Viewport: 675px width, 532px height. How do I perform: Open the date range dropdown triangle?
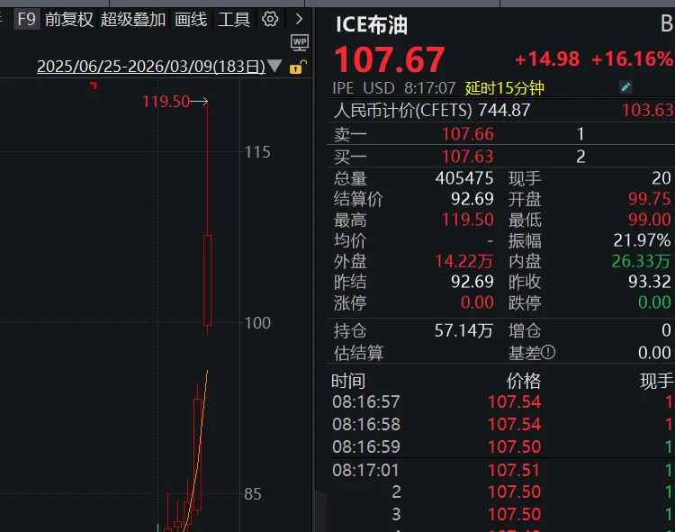(x=274, y=66)
